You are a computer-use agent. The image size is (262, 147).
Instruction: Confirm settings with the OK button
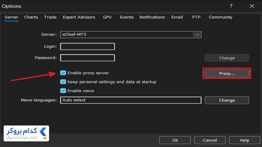pyautogui.click(x=175, y=140)
